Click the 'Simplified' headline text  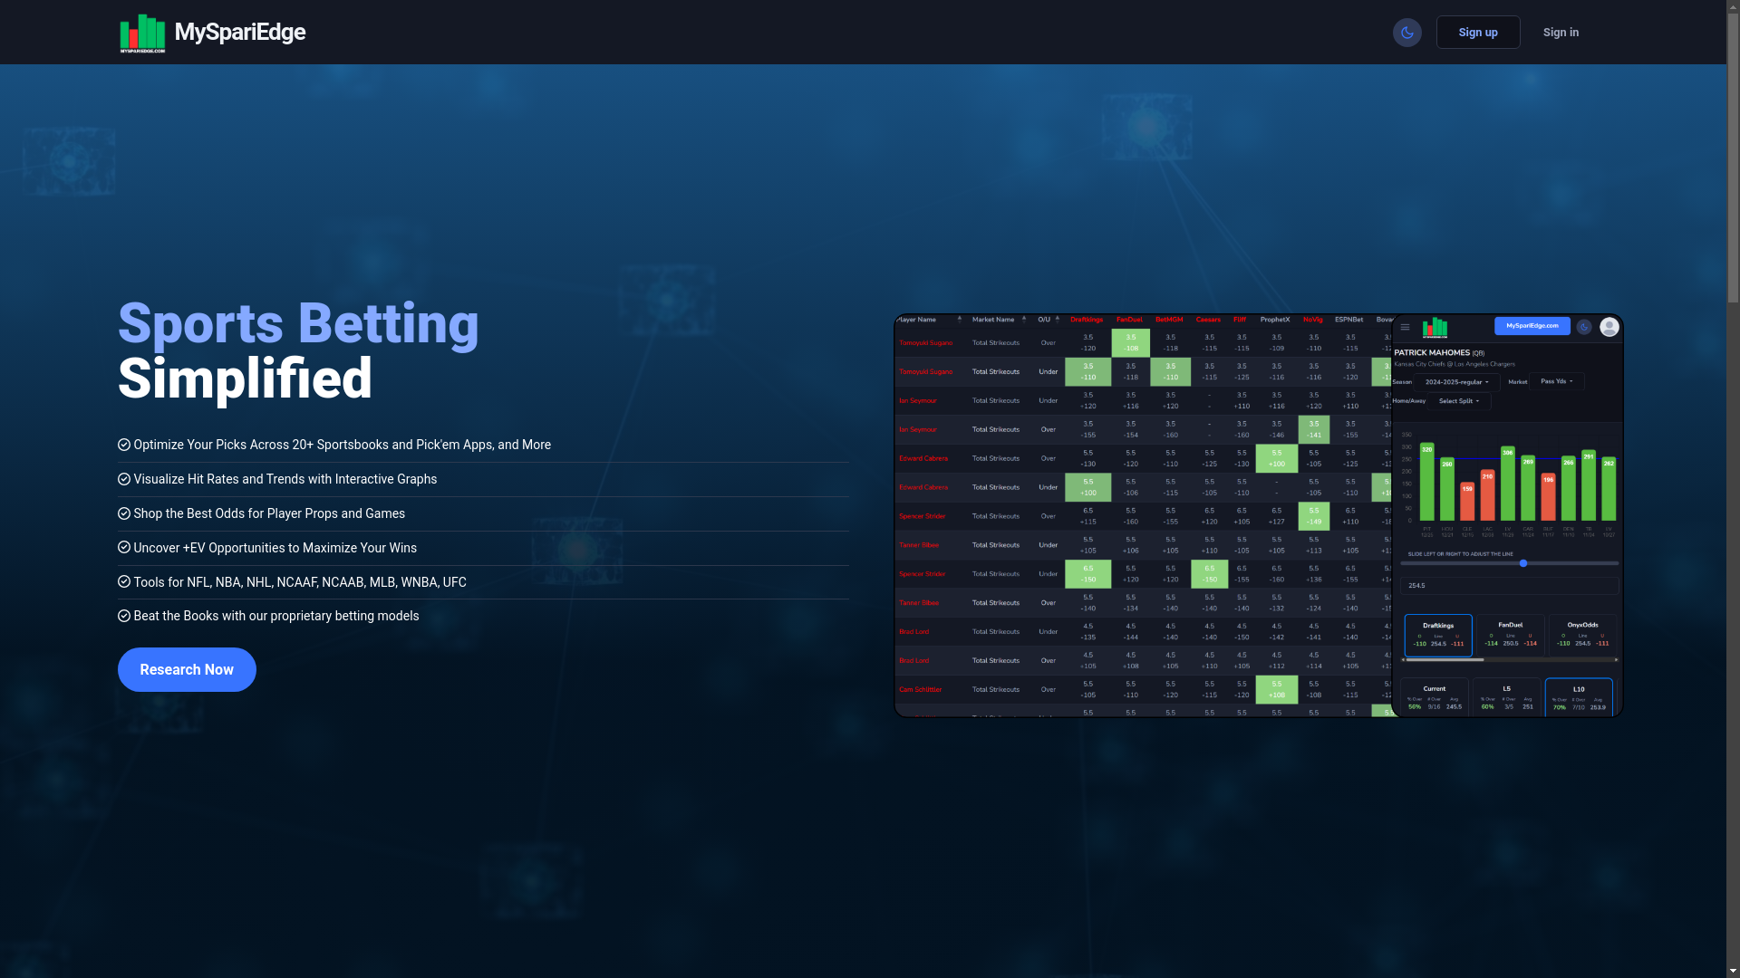point(245,379)
